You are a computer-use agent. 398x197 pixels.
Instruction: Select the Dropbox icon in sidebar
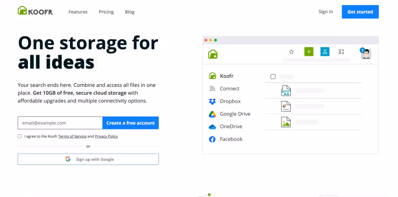[x=212, y=101]
